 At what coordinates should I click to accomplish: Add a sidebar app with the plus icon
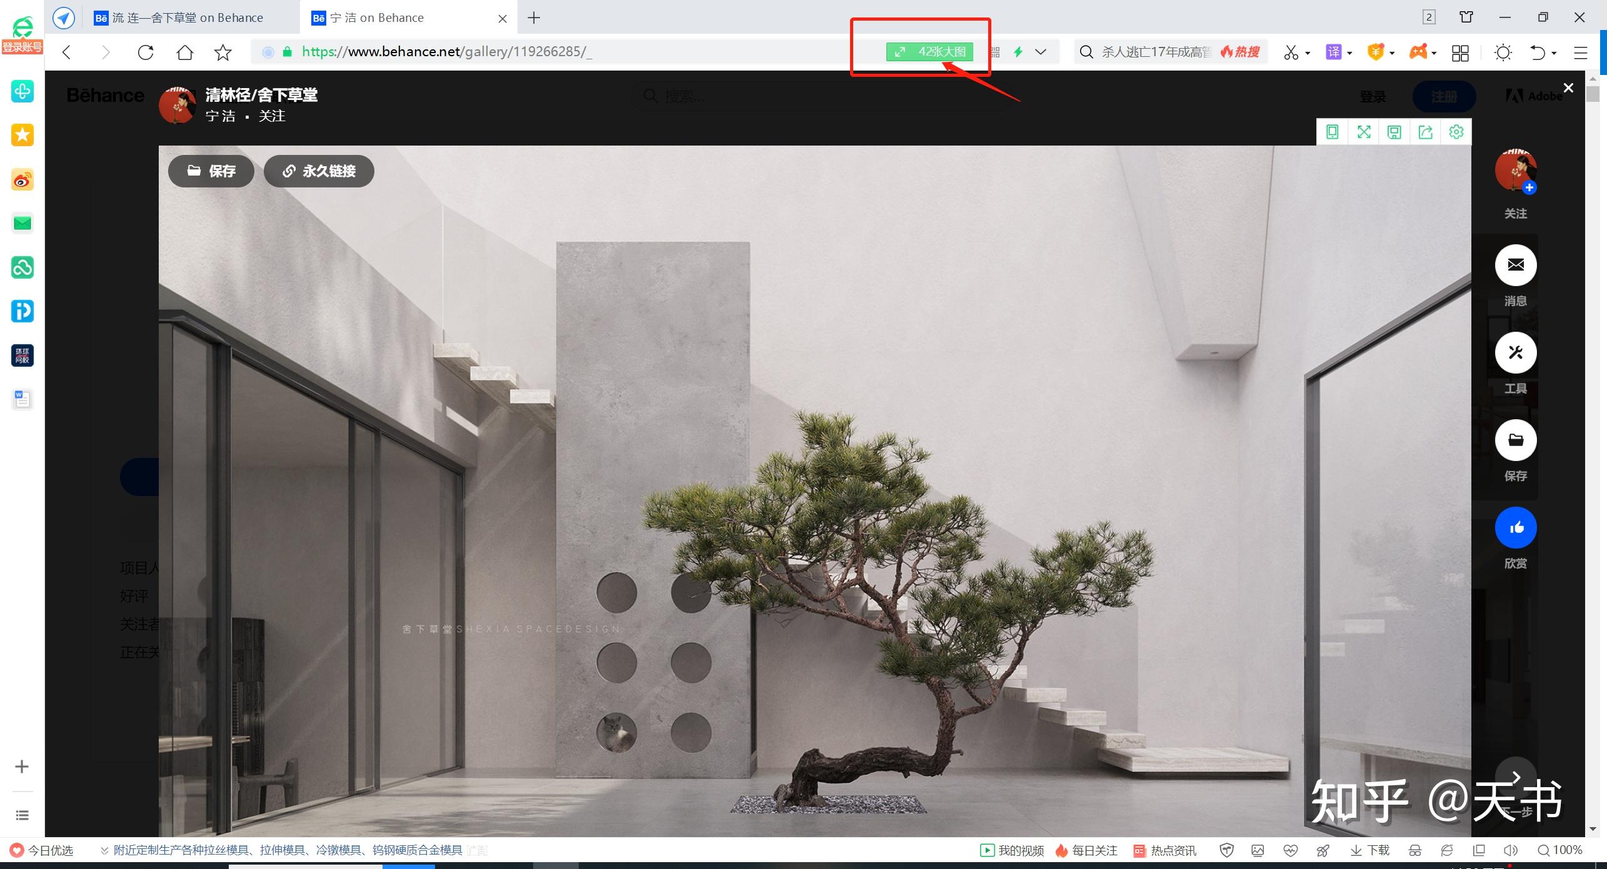(22, 767)
